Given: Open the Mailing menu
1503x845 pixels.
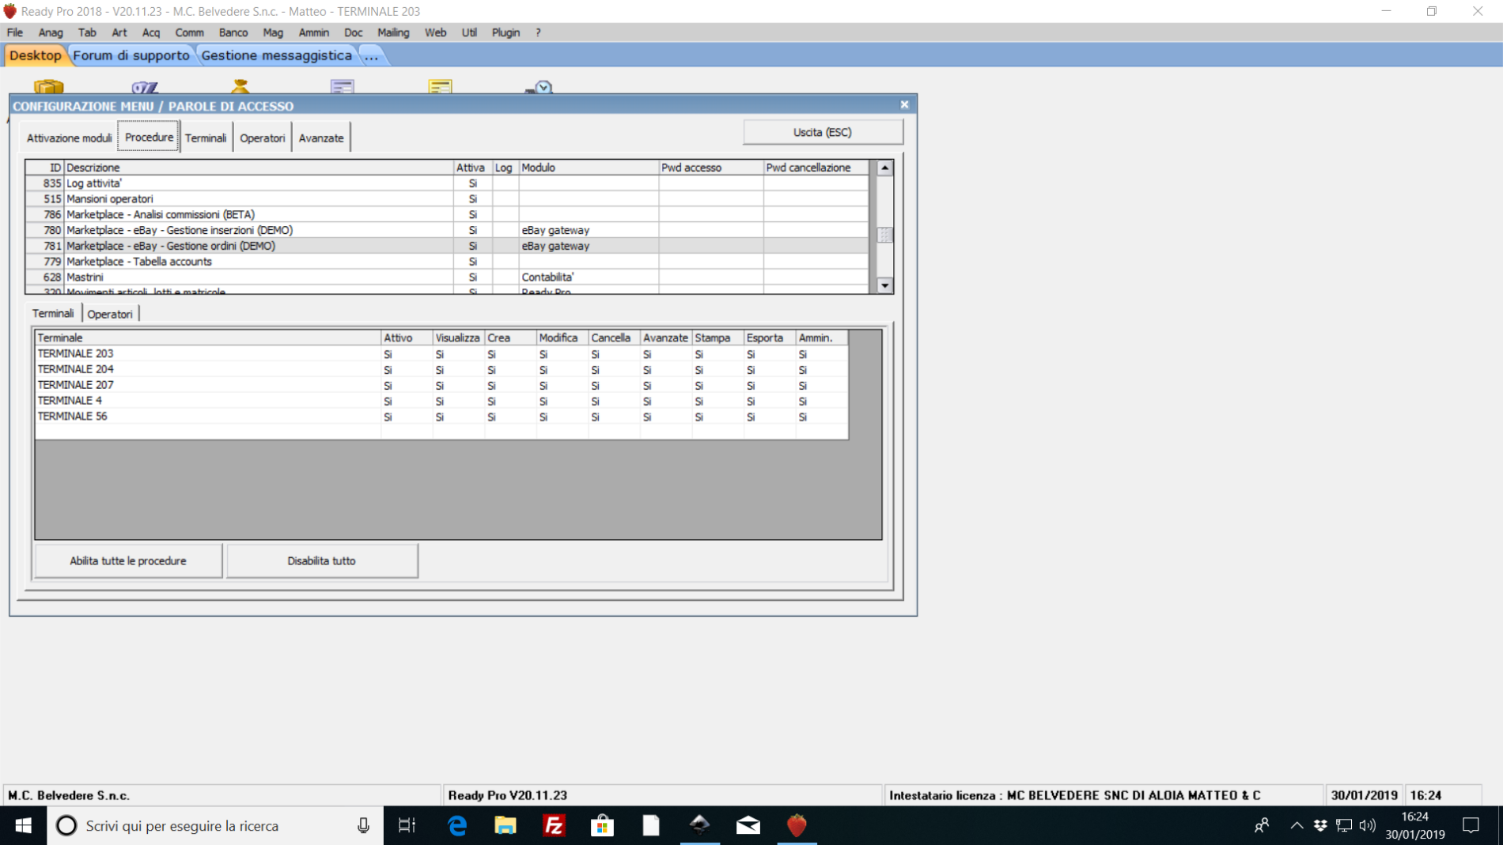Looking at the screenshot, I should coord(393,32).
